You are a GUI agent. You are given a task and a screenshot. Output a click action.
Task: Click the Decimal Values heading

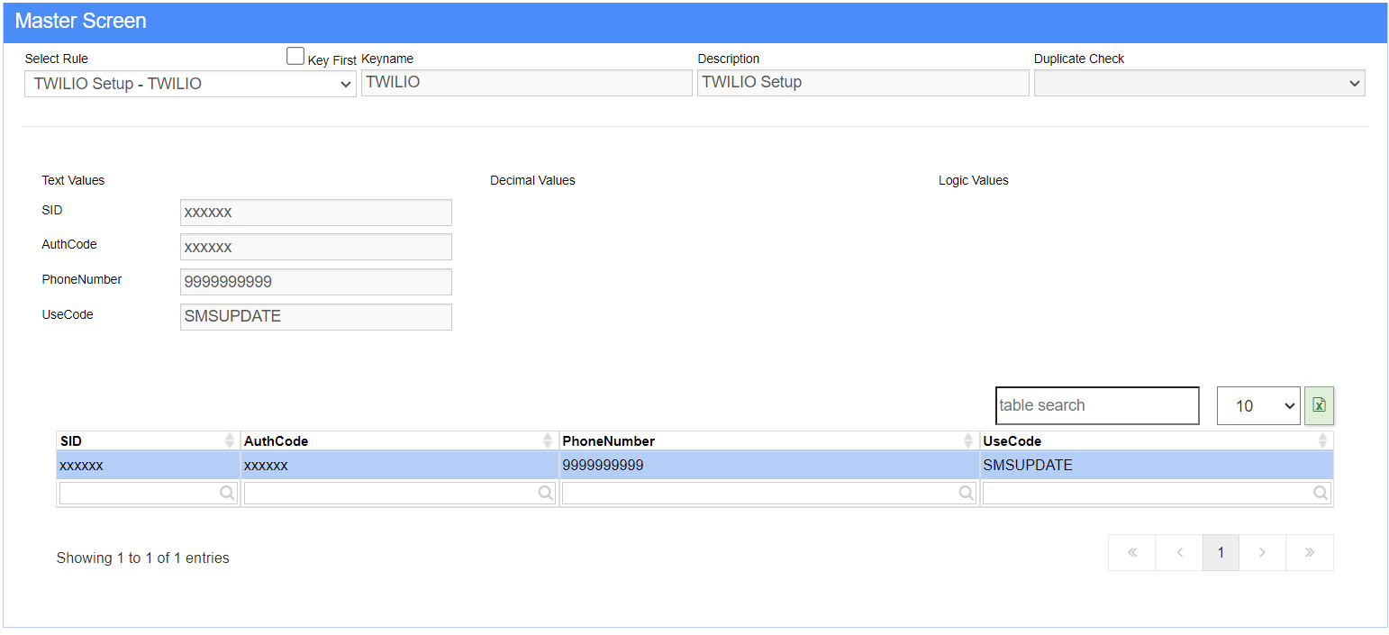pyautogui.click(x=532, y=180)
